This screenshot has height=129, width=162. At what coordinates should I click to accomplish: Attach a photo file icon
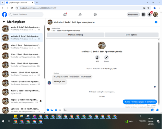tap(52, 110)
